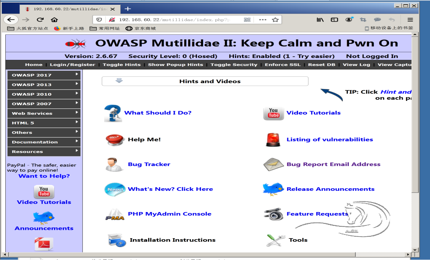Click the sidebar Twitter Announcements bird icon
Viewport: 430px width, 260px height.
44,217
